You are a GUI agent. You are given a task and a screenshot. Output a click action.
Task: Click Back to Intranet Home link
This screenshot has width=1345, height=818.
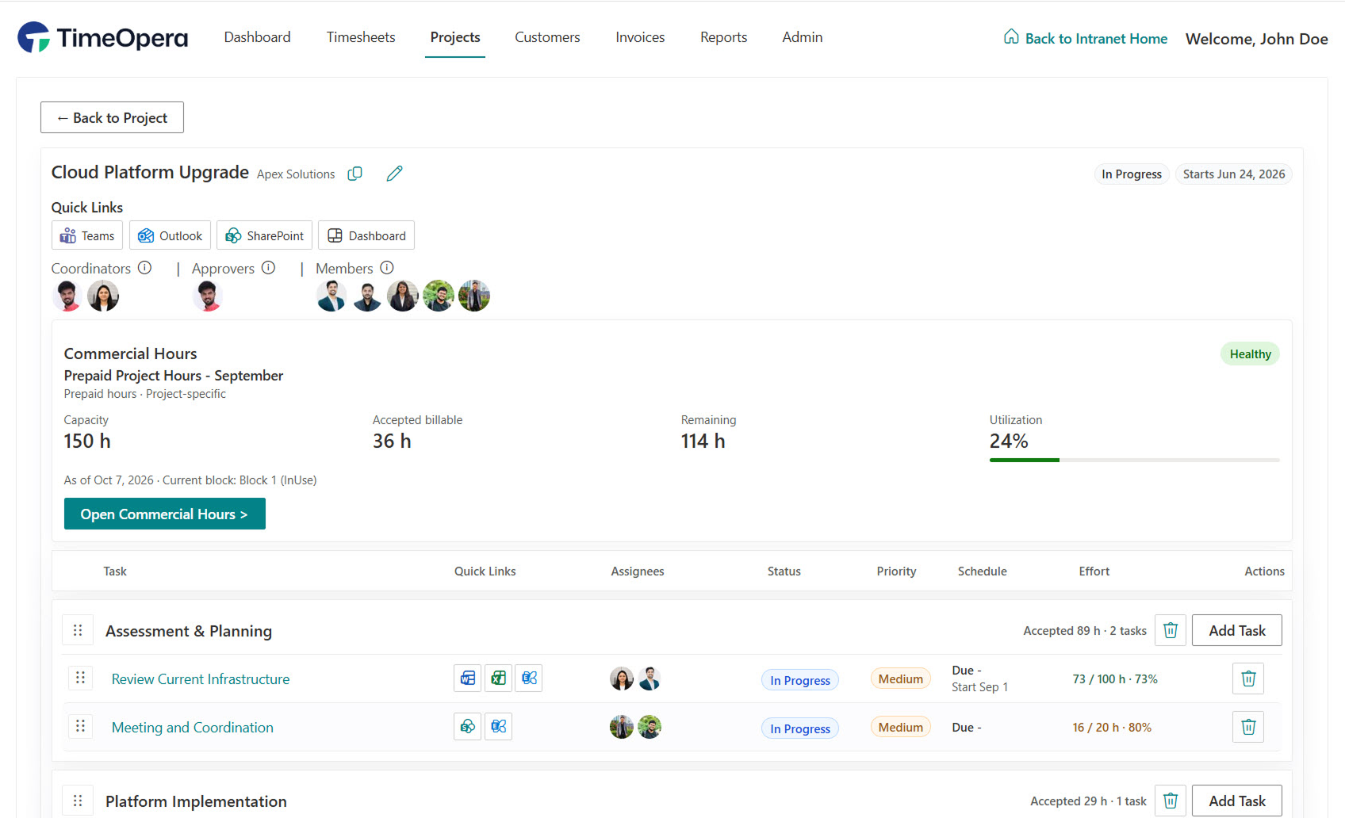[1086, 38]
